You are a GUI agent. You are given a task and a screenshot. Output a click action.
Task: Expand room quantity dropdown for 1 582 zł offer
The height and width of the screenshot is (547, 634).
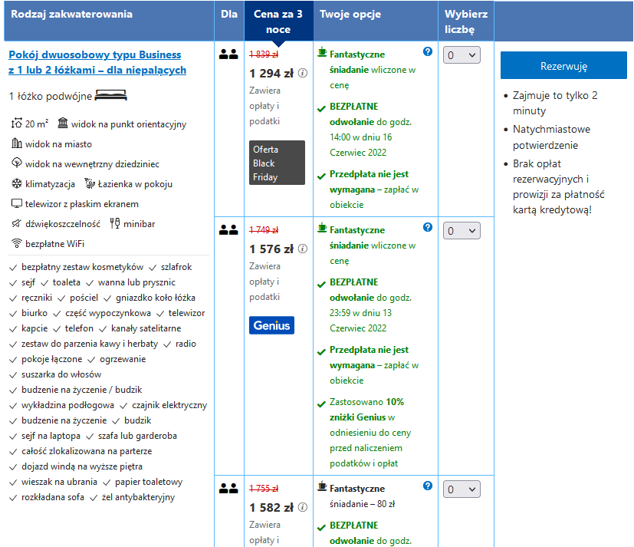click(462, 489)
